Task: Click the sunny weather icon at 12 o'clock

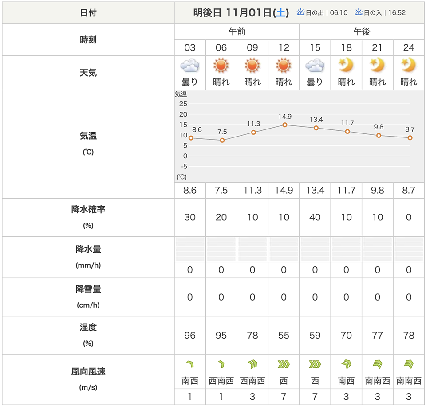Action: (284, 66)
